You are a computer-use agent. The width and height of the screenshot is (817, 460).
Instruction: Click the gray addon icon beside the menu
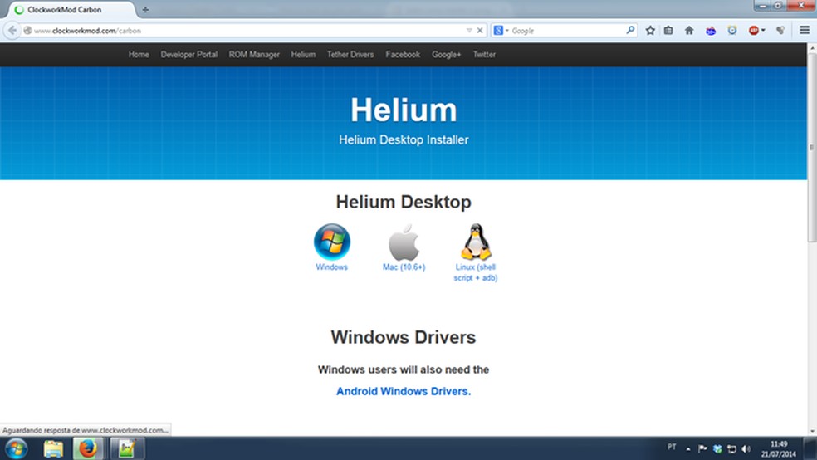click(x=780, y=30)
